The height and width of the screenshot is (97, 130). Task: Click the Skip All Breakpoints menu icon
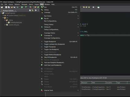pyautogui.click(x=42, y=57)
